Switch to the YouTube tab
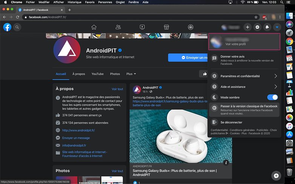 [x=97, y=74]
